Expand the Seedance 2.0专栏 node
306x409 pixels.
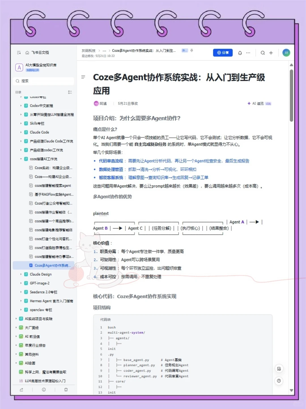[21, 292]
